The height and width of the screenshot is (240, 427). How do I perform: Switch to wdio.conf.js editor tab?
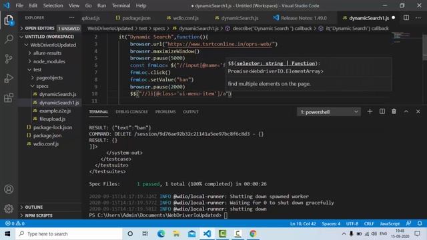[182, 18]
